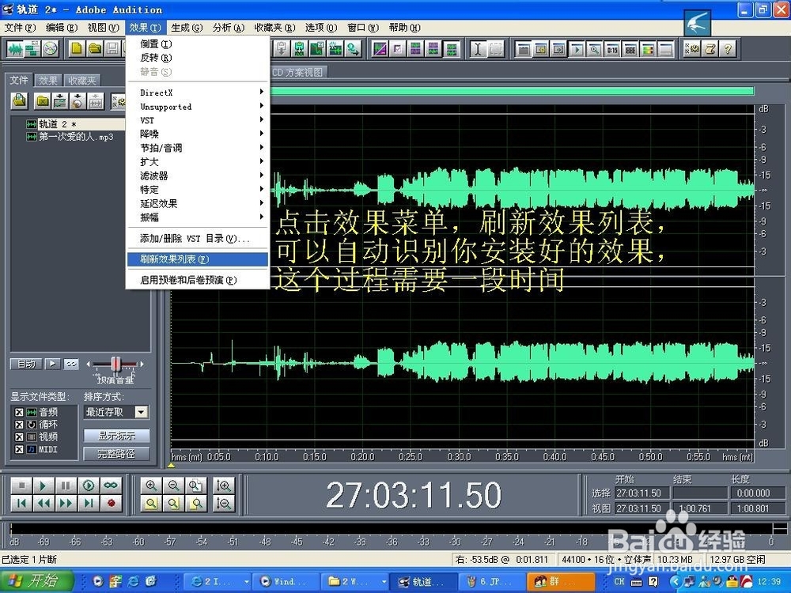Click the Zoom Out Vertically icon

tap(224, 503)
